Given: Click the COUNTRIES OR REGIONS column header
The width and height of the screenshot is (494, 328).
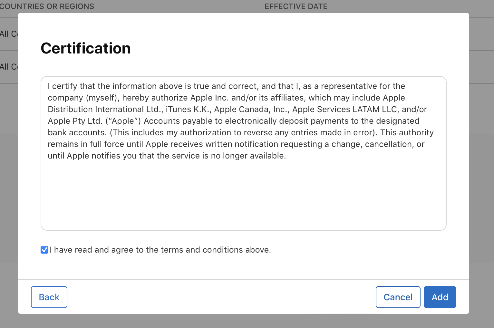Looking at the screenshot, I should 47,6.
